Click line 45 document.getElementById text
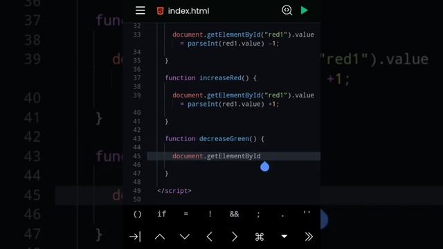443x249 pixels. 217,156
